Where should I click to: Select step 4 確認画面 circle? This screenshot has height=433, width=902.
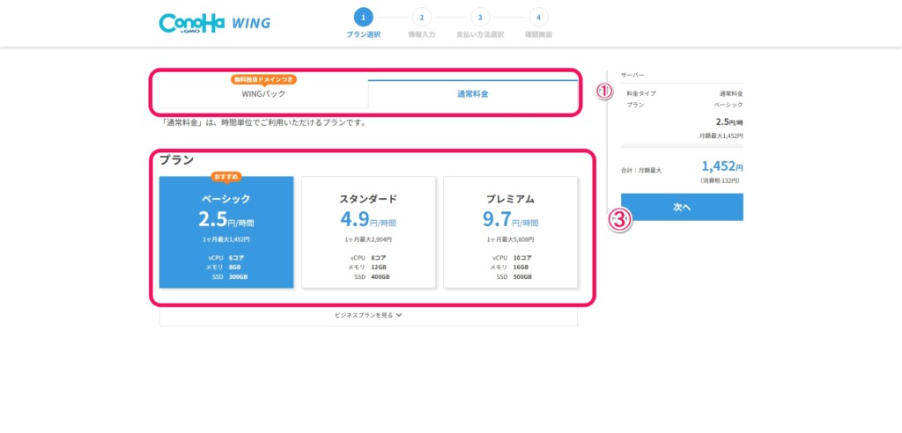pyautogui.click(x=538, y=18)
